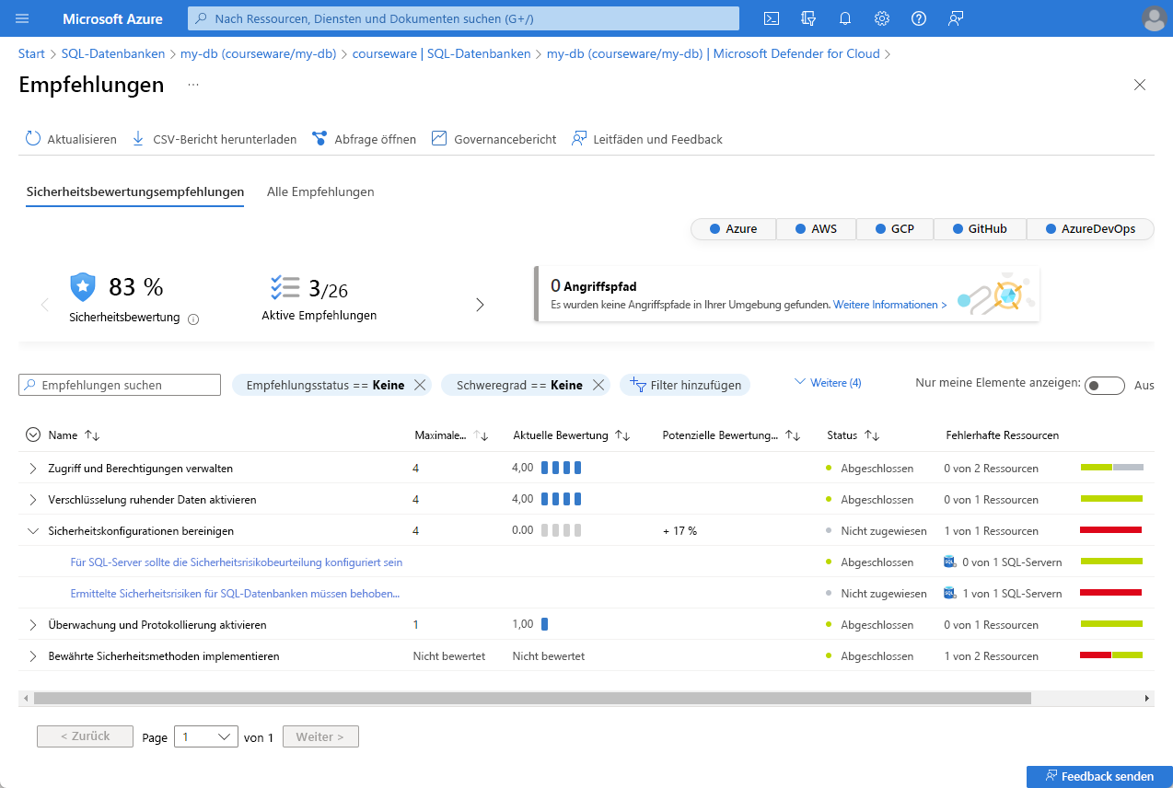Download CSV report via CSV-Bericht herunterladen
The width and height of the screenshot is (1173, 788).
point(215,139)
